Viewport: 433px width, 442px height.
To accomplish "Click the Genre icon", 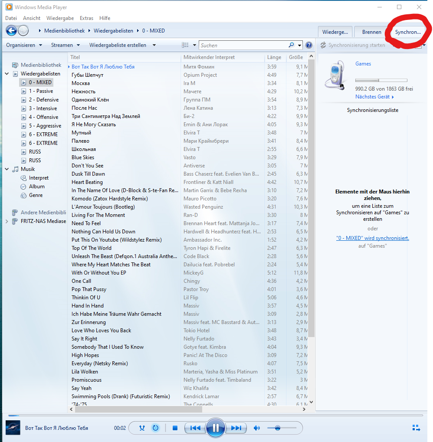I will (x=23, y=195).
